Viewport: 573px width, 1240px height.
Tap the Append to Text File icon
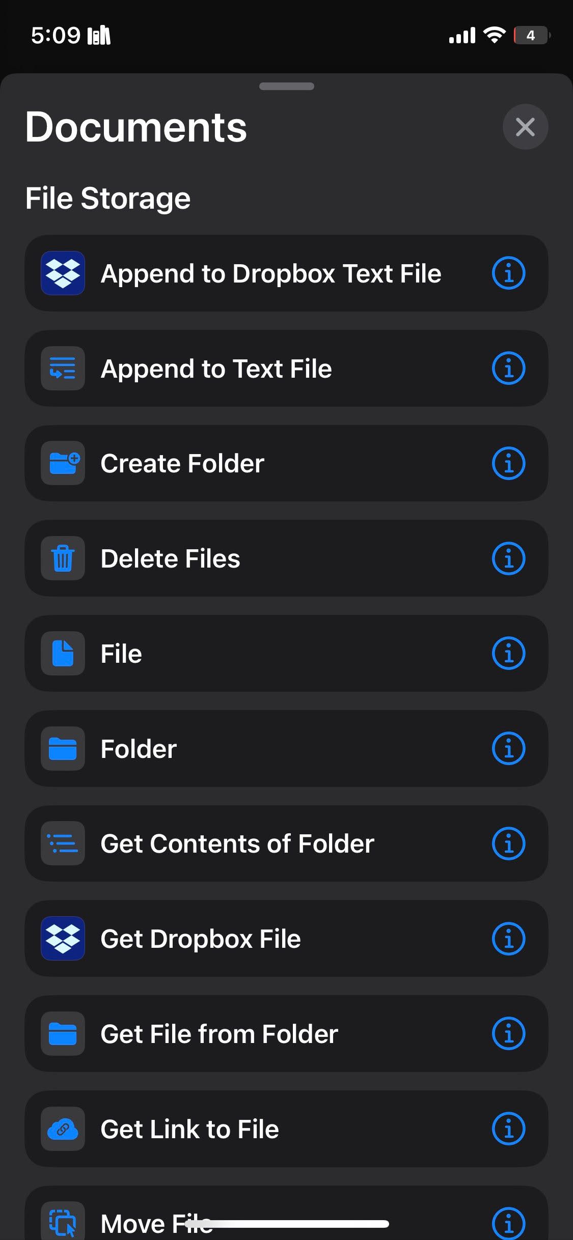[x=63, y=369]
